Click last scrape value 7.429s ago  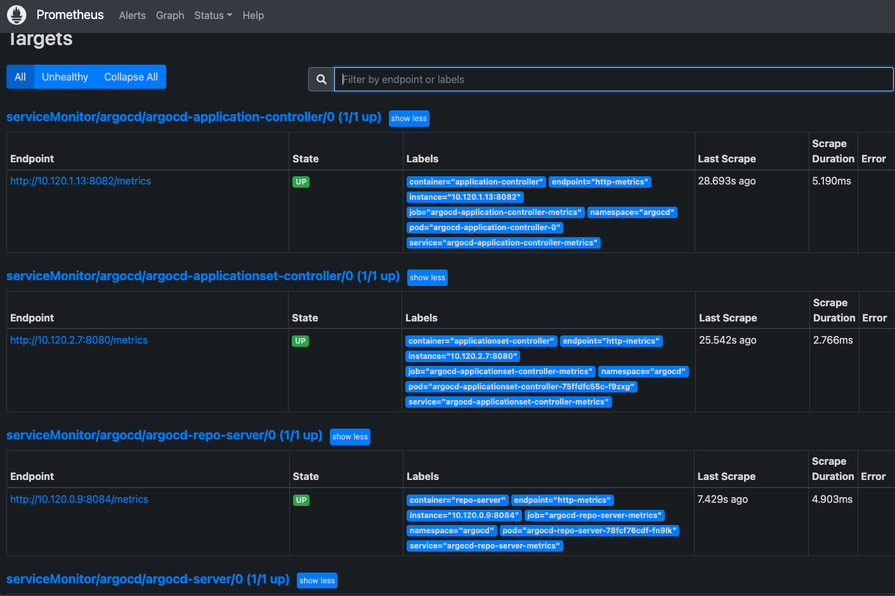point(722,499)
